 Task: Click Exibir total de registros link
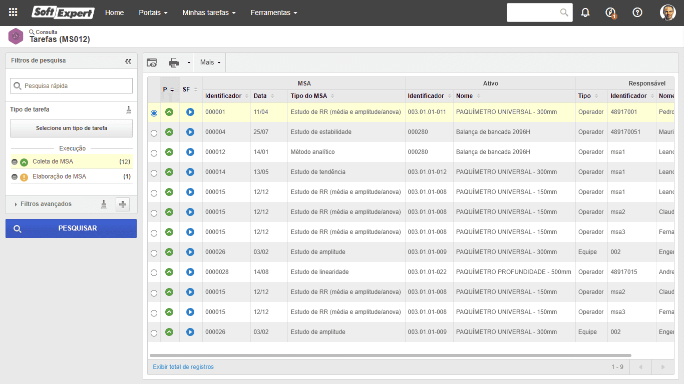(183, 367)
